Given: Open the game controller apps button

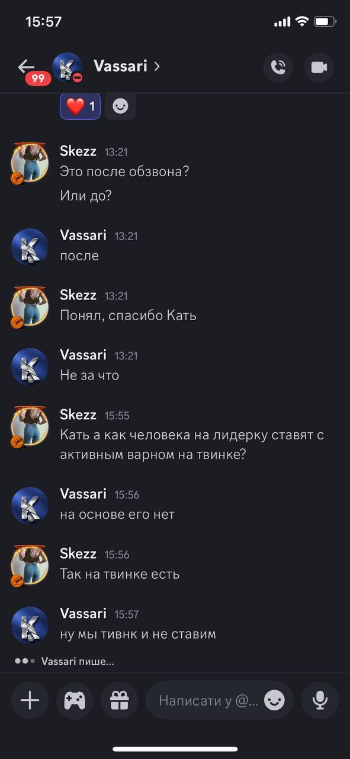Looking at the screenshot, I should (75, 700).
